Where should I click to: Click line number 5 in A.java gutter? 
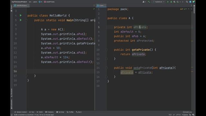click(99, 27)
